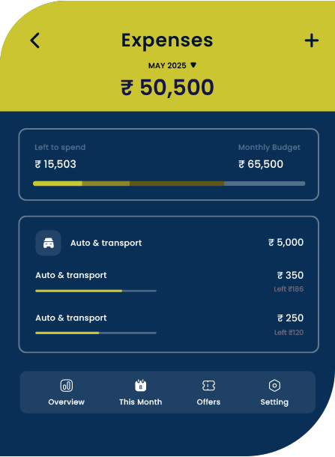Viewport: 335px width, 457px height.
Task: Switch to the Offers tab label
Action: click(x=208, y=402)
